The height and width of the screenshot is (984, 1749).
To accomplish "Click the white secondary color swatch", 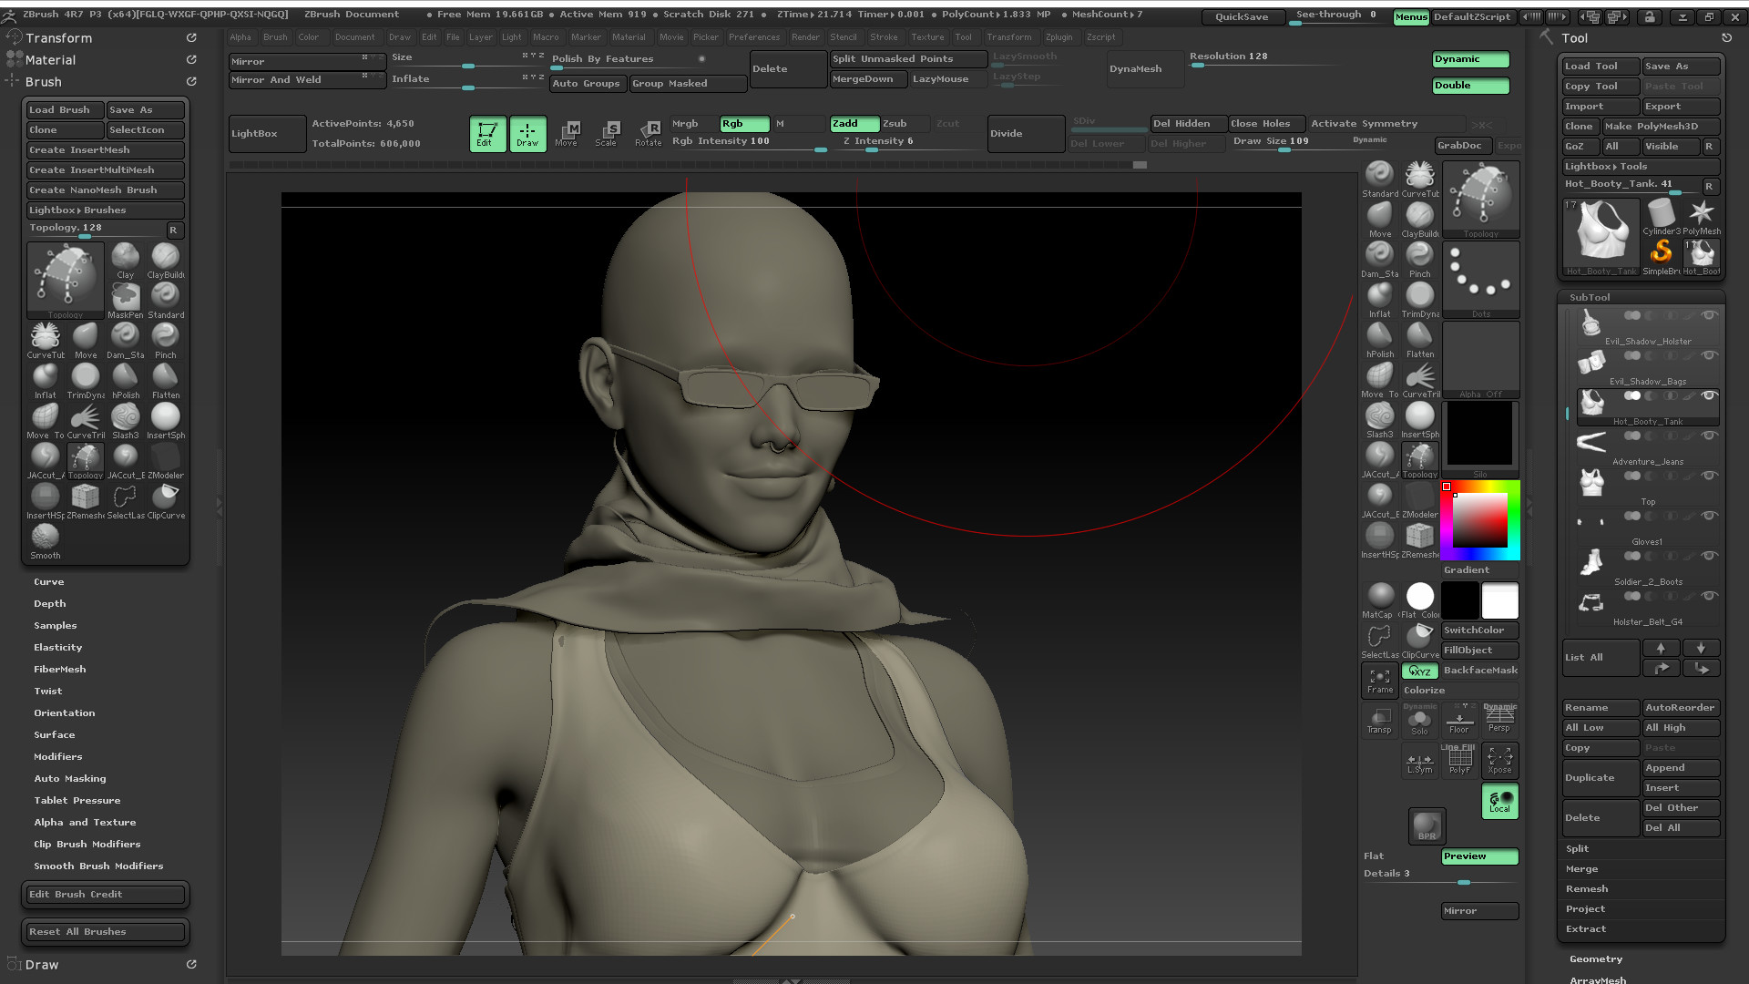I will click(x=1499, y=601).
